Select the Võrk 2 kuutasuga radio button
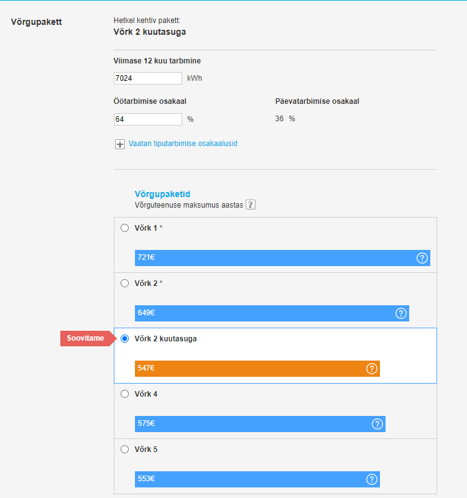This screenshot has width=467, height=498. click(x=124, y=338)
